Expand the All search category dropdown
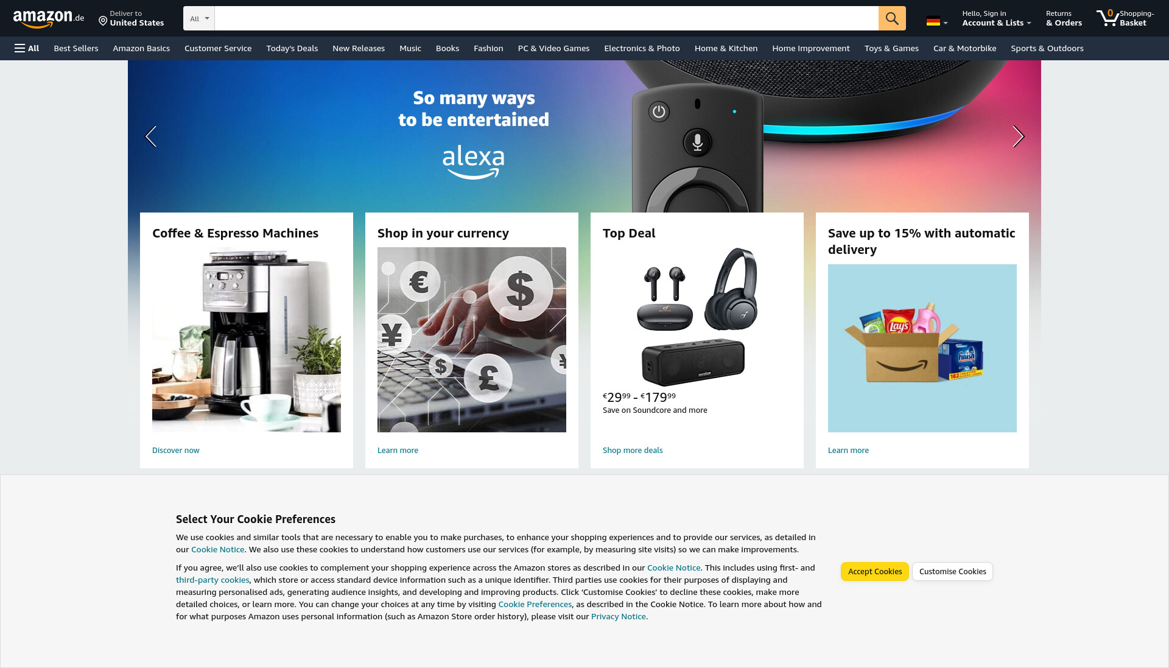This screenshot has height=668, width=1169. (x=199, y=18)
